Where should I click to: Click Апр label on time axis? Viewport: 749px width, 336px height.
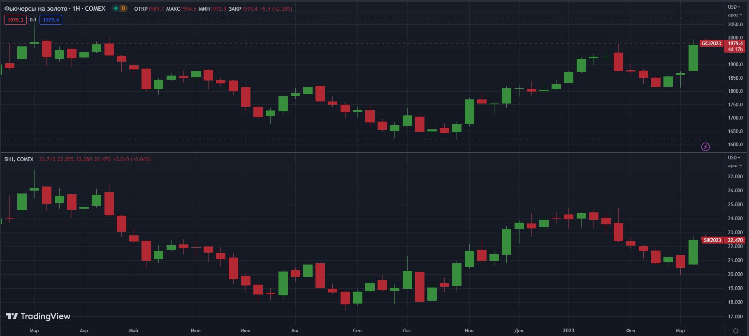pos(84,331)
